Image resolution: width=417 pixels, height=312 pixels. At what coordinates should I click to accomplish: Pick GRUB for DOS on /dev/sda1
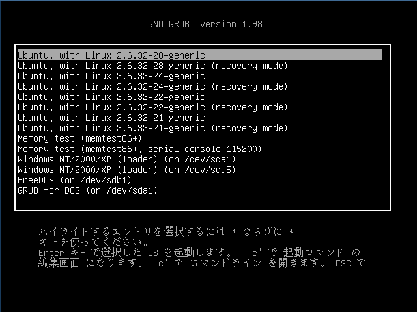87,190
